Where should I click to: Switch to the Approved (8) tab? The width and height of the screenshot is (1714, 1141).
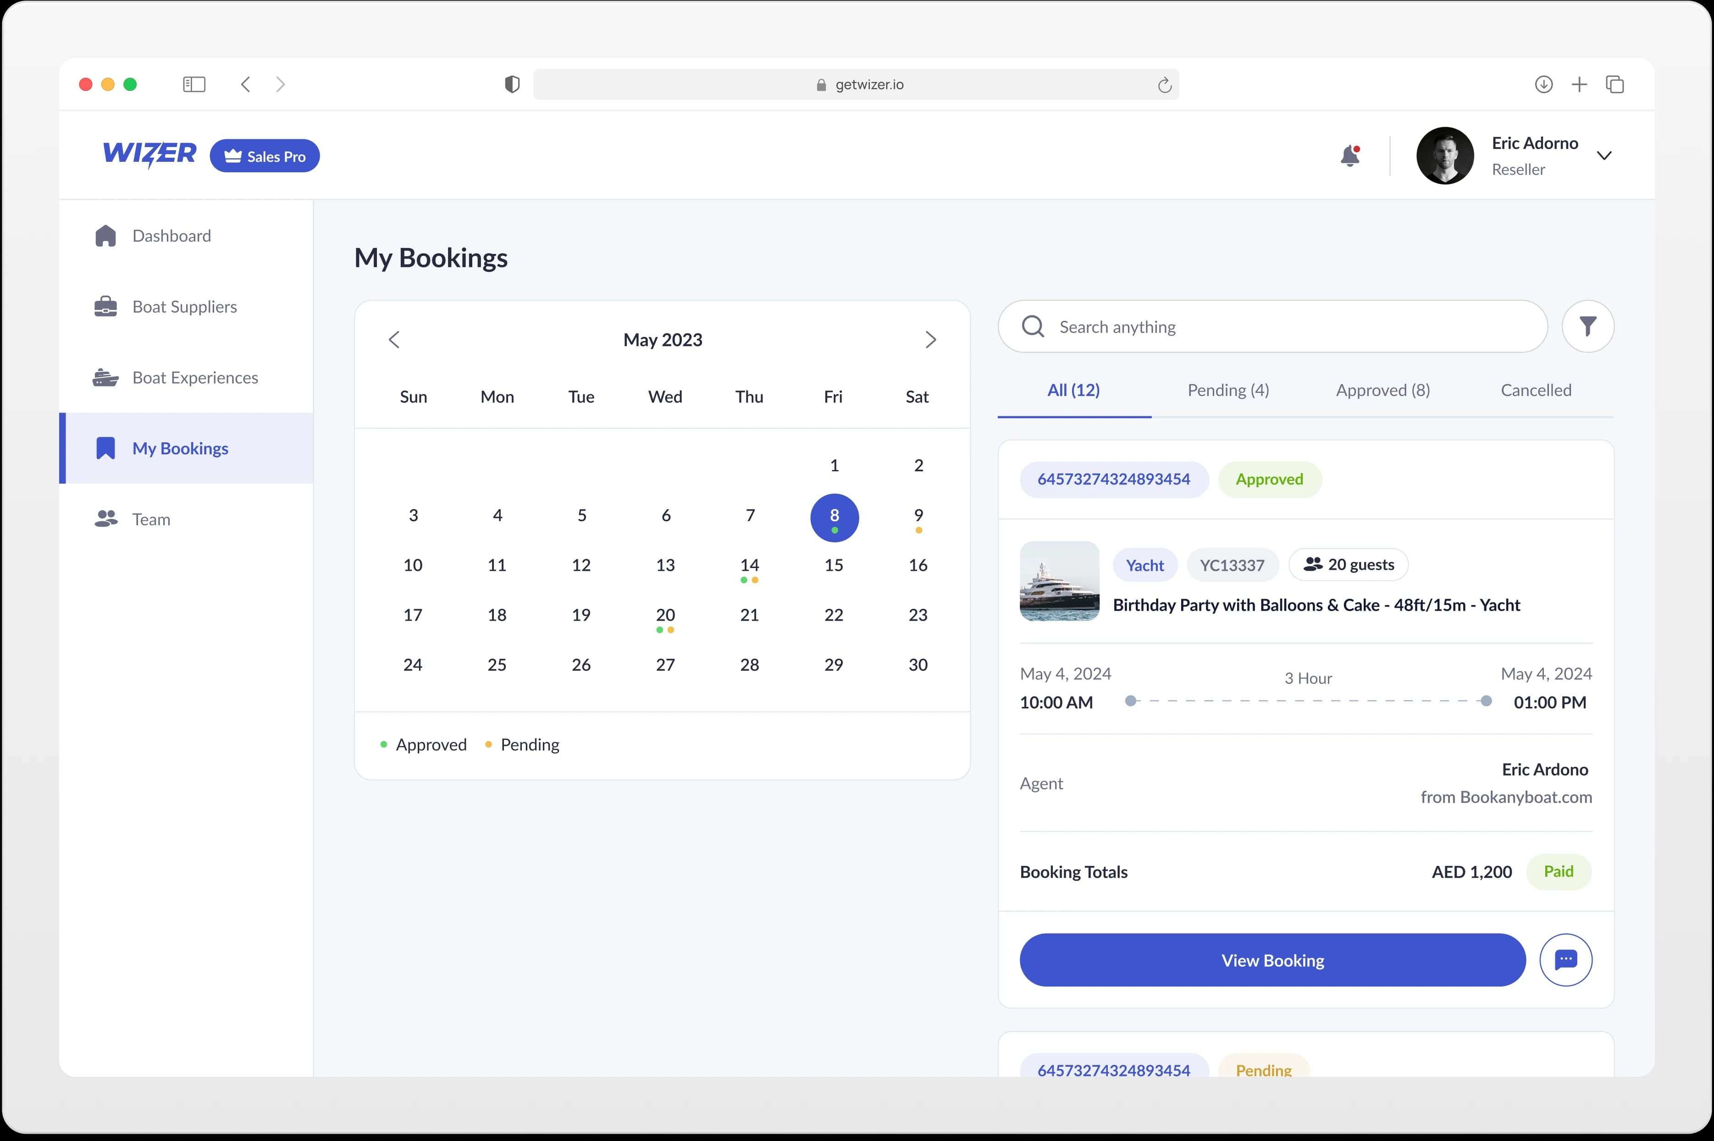(1382, 390)
